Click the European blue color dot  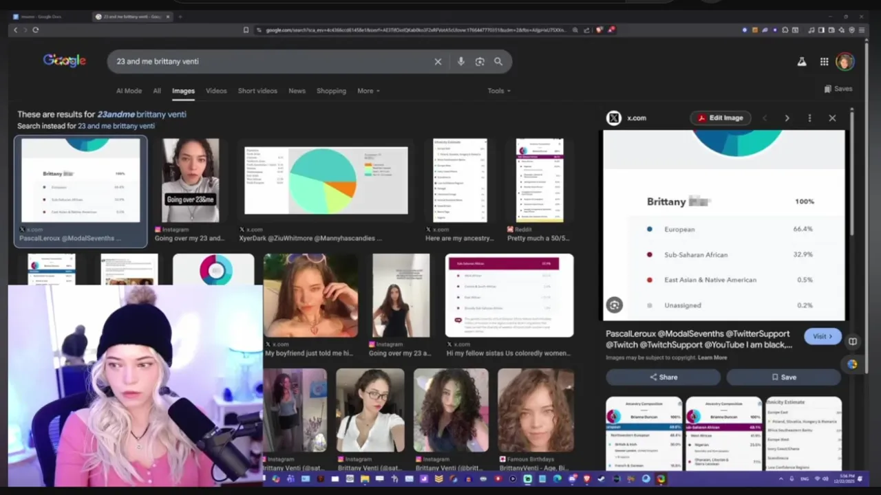(649, 229)
